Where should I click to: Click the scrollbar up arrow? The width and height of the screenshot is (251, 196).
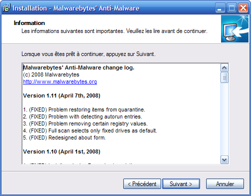point(225,68)
